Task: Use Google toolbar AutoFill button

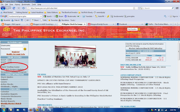Action: (100, 16)
